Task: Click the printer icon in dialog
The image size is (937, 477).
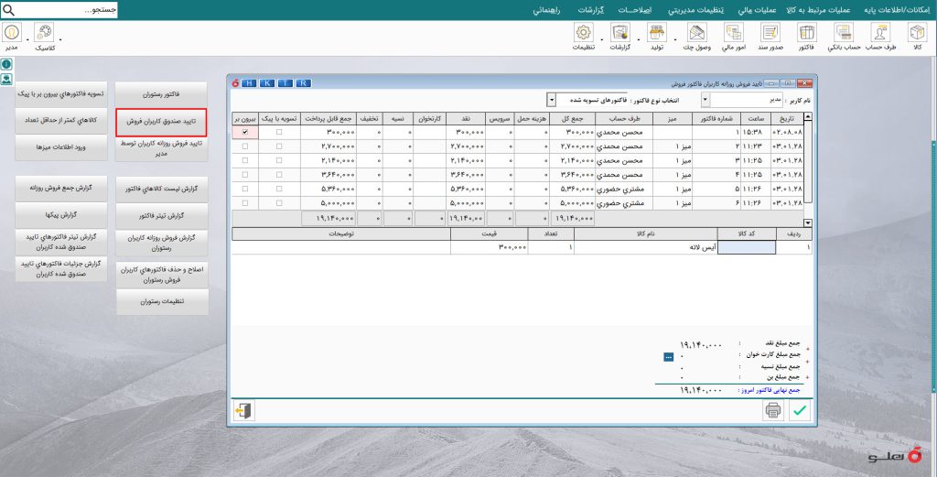Action: coord(773,411)
